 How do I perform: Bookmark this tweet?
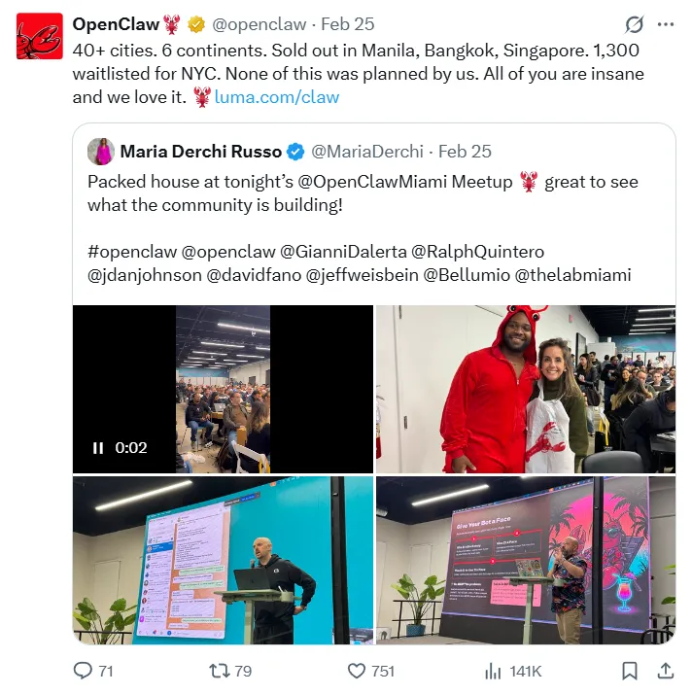click(629, 671)
